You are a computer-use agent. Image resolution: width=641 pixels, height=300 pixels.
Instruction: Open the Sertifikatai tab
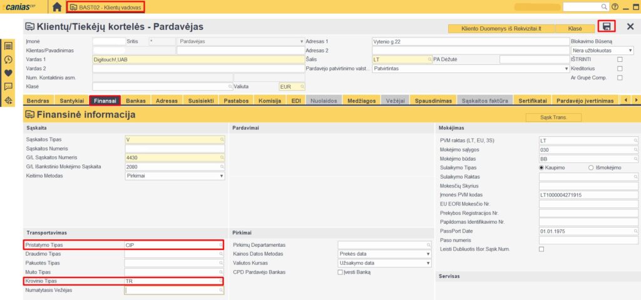point(532,101)
